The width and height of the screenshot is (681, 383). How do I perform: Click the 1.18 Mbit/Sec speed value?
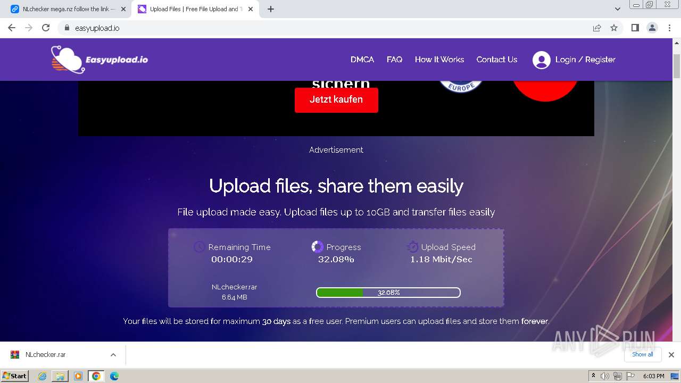click(441, 260)
